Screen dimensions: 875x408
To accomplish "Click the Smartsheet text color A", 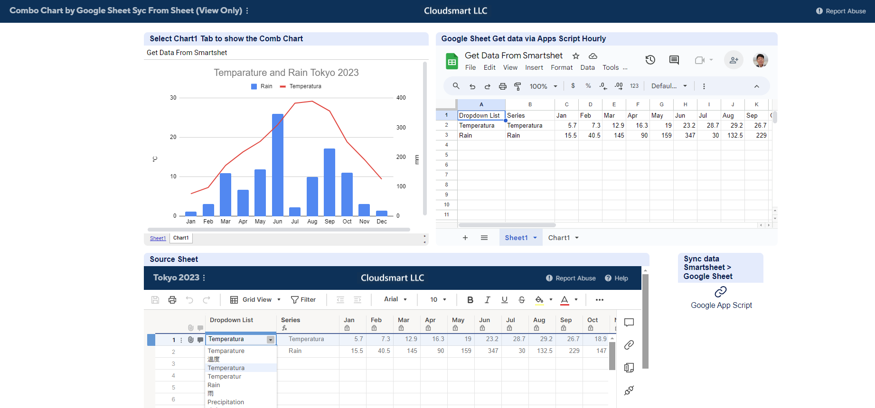I will tap(565, 300).
